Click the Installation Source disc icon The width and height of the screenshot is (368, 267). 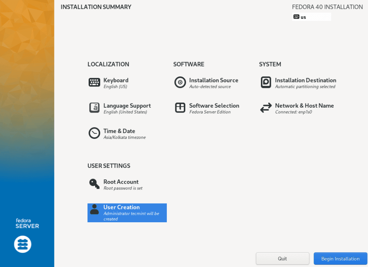[x=180, y=82]
